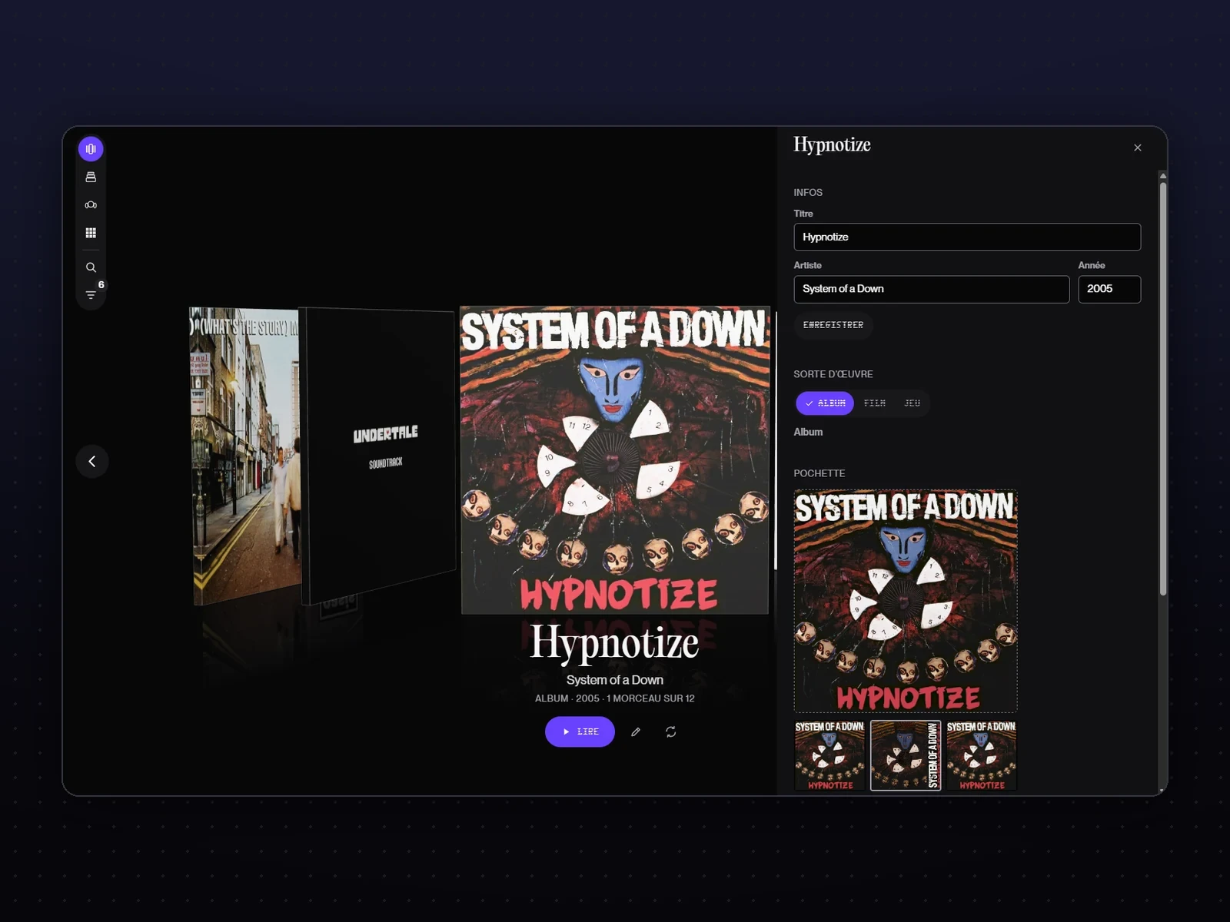This screenshot has height=922, width=1230.
Task: Select the JEU work type chip
Action: [913, 403]
